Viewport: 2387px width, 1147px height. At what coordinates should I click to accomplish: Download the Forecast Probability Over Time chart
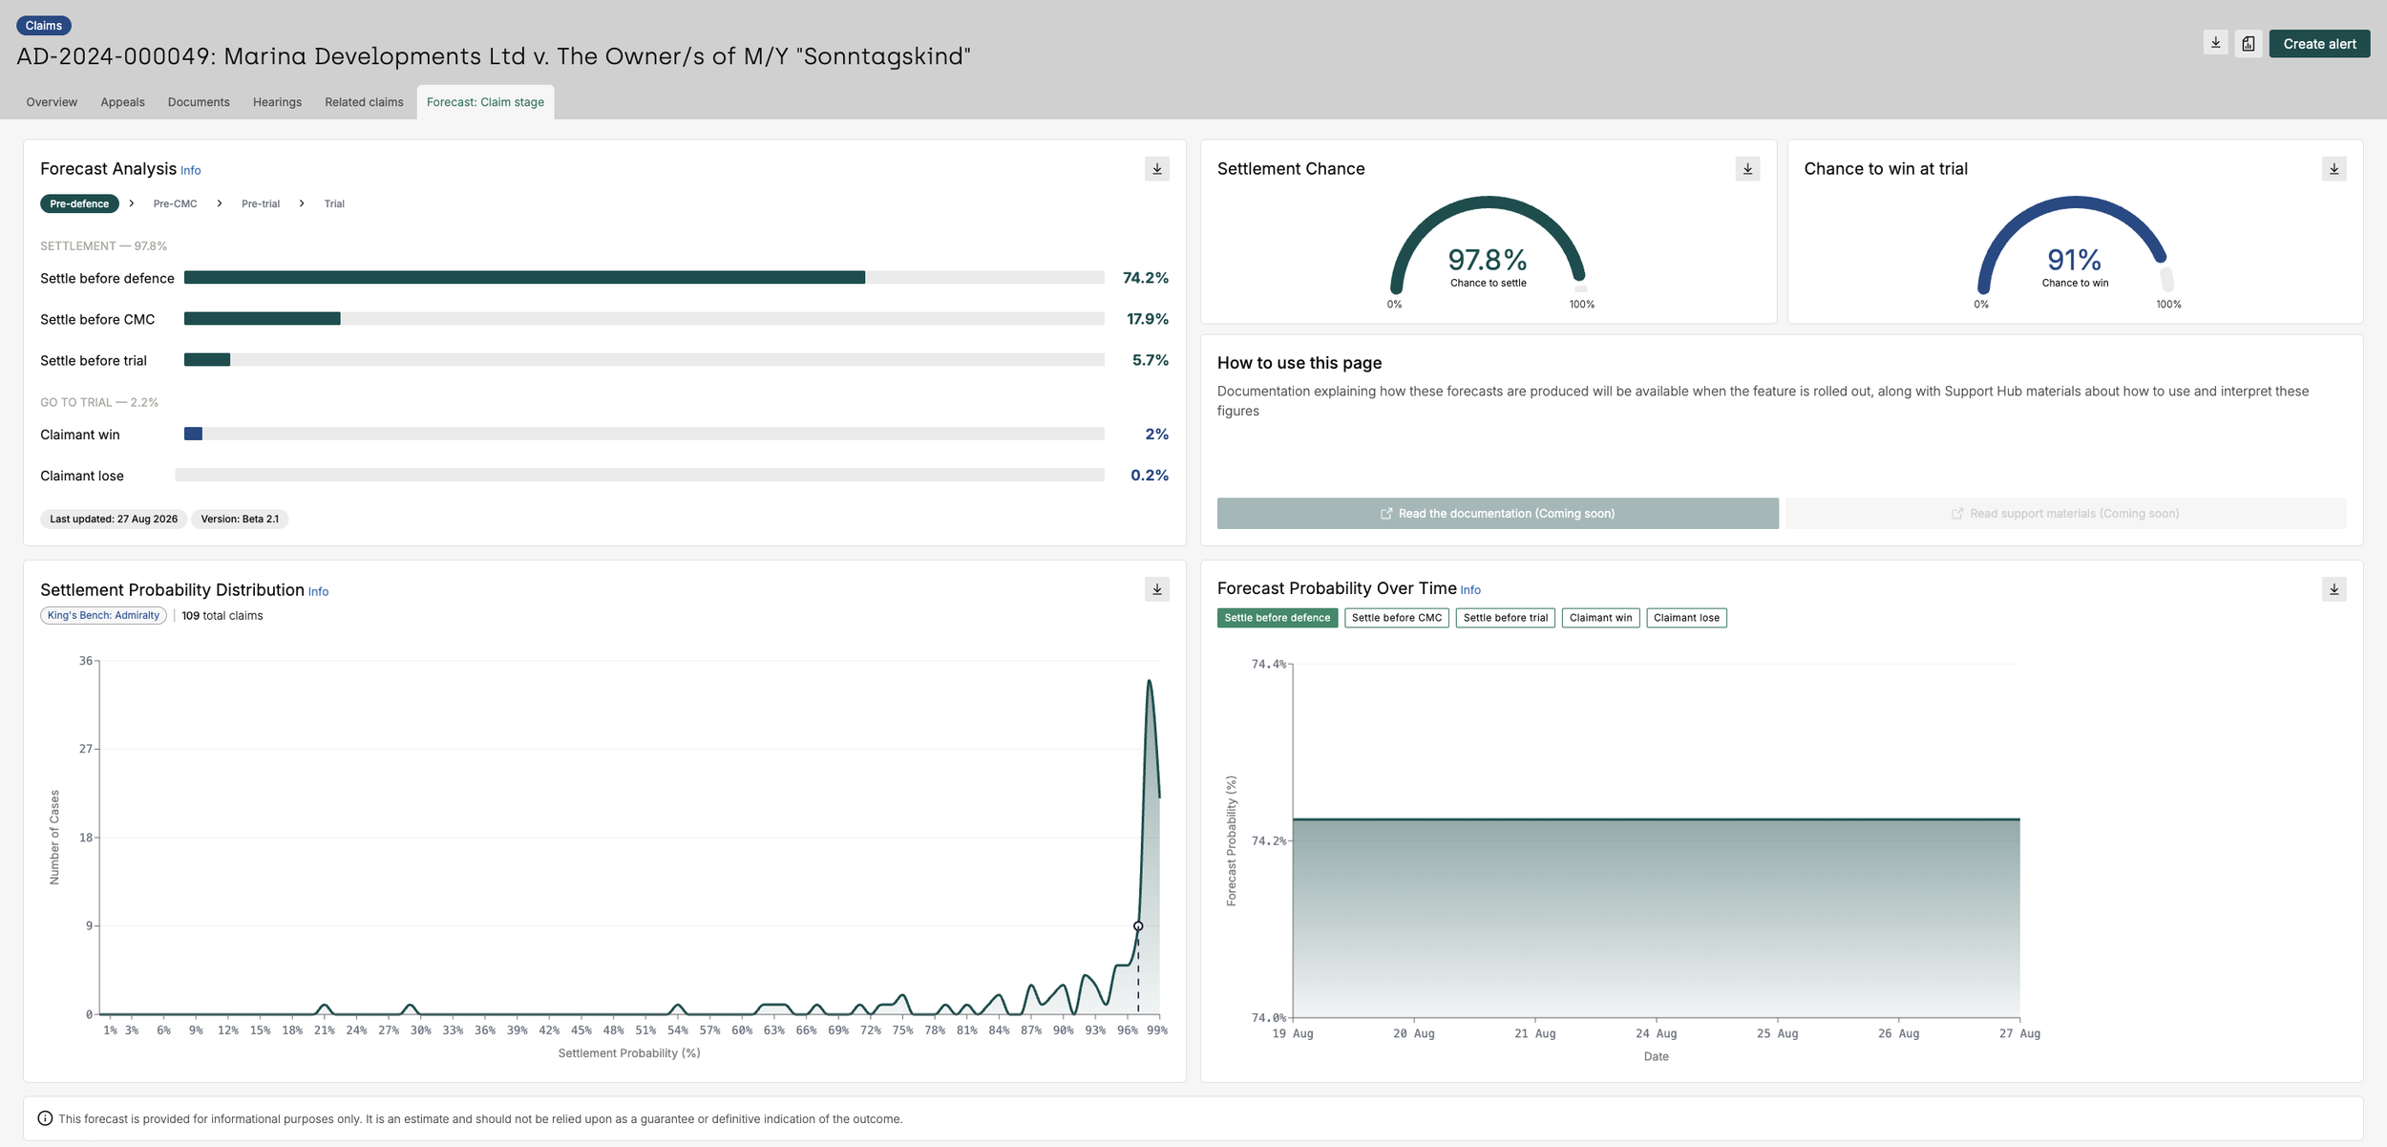(2334, 589)
